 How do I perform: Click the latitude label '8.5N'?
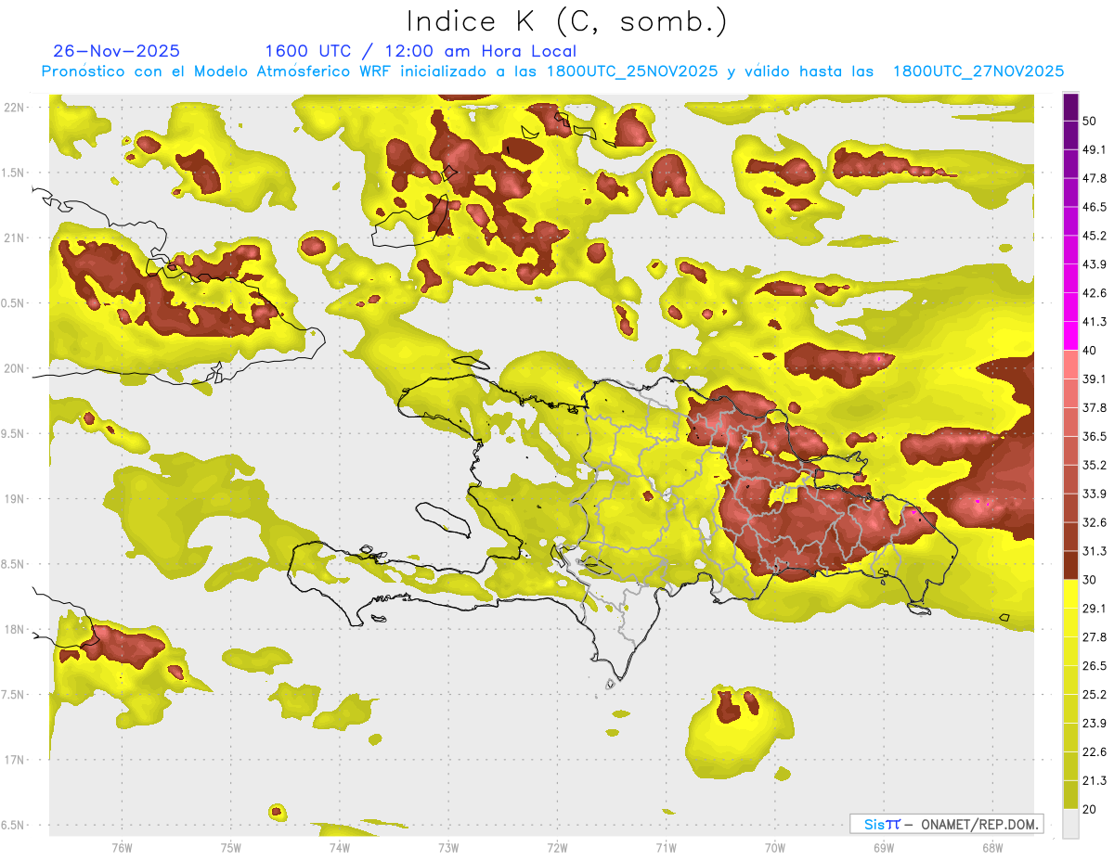[x=14, y=564]
